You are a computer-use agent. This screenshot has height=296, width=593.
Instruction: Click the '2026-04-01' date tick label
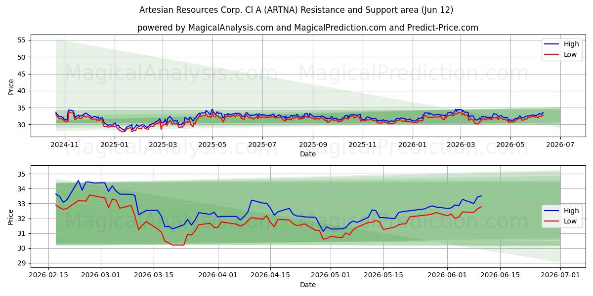coord(218,275)
